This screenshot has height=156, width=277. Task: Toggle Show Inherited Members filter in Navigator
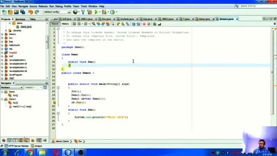(x=4, y=140)
